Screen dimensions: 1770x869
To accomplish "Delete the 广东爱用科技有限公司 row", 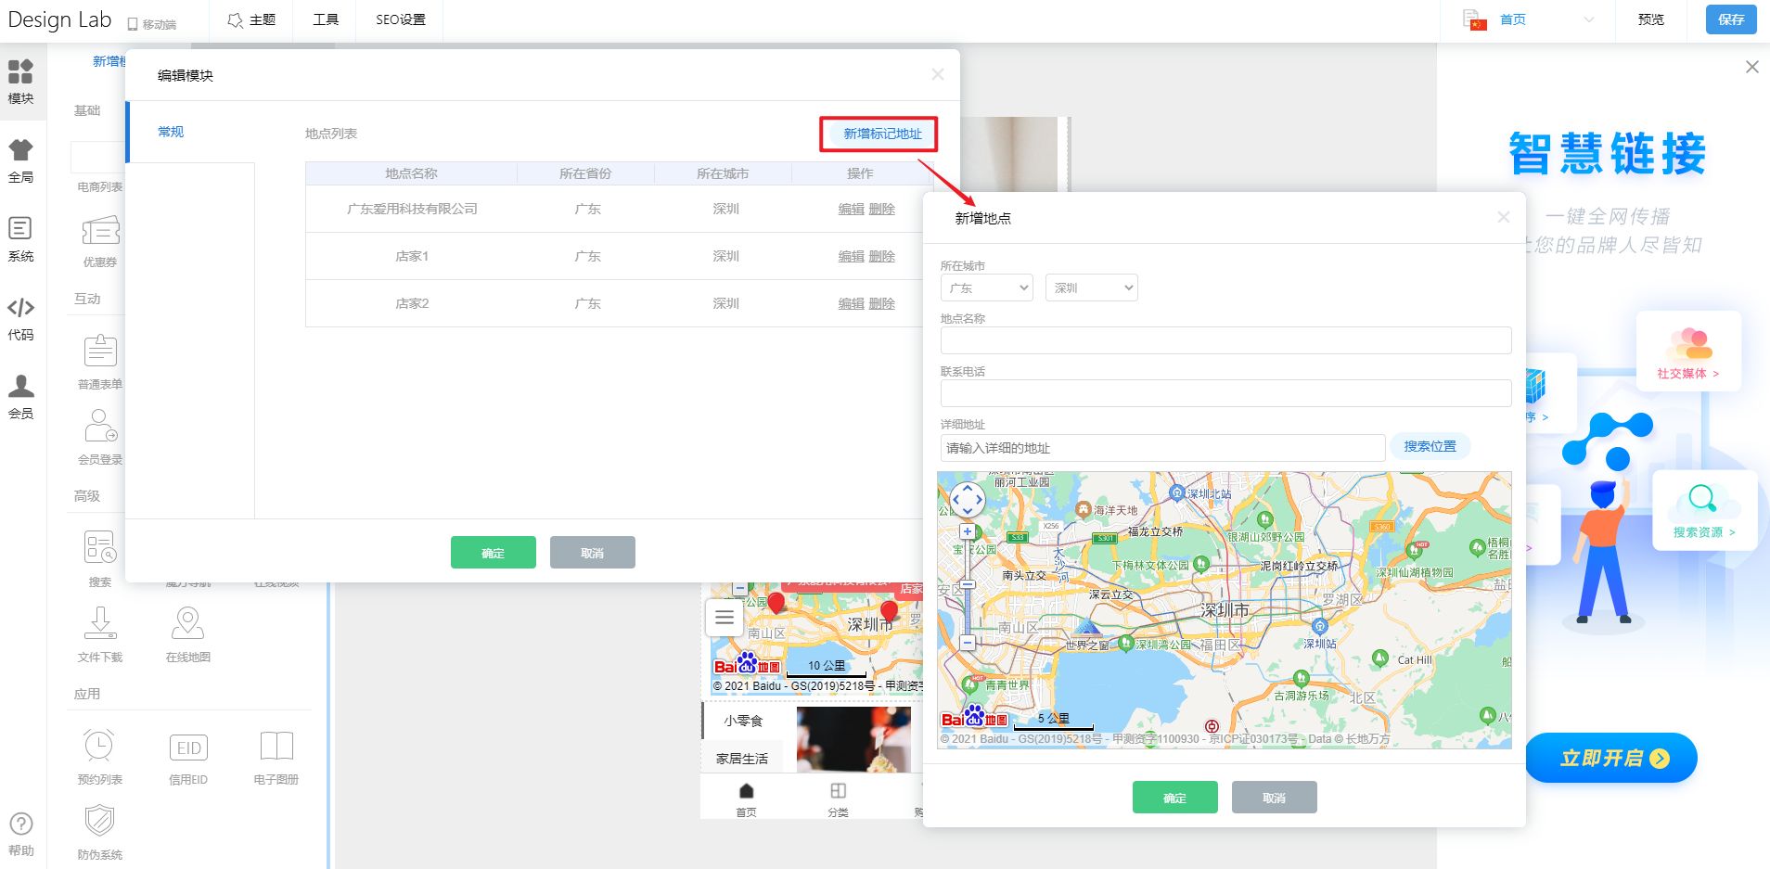I will coord(882,210).
